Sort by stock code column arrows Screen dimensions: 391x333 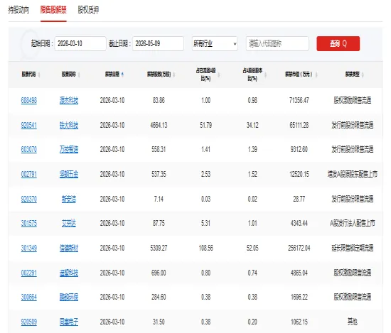point(39,75)
